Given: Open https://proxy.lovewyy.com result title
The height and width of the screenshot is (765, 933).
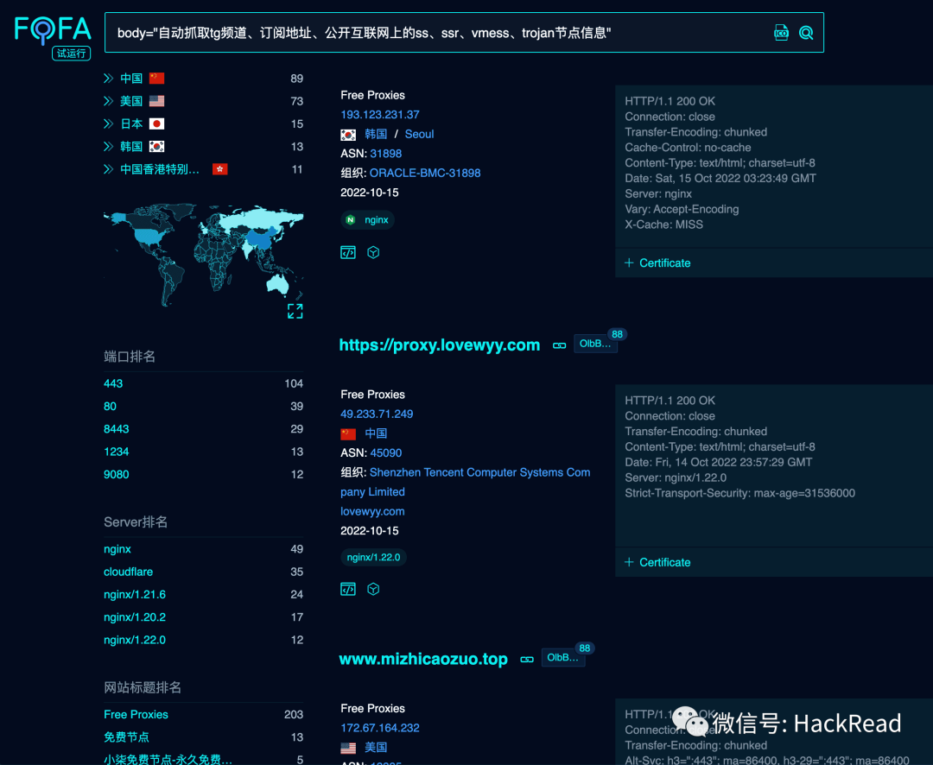Looking at the screenshot, I should pyautogui.click(x=440, y=345).
